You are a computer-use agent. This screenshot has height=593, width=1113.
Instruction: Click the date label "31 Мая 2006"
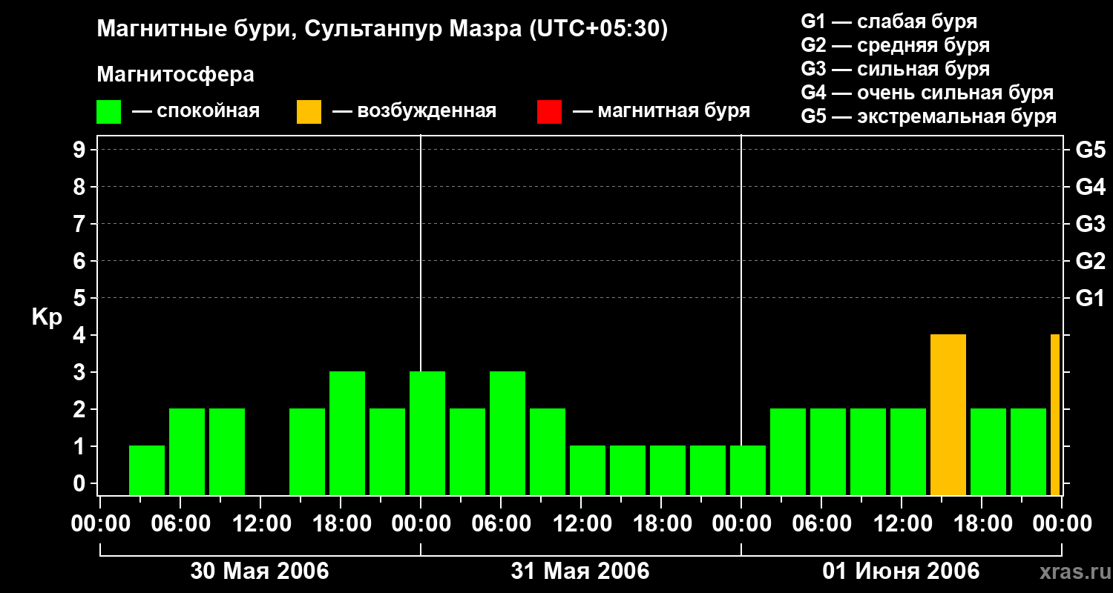tap(580, 572)
